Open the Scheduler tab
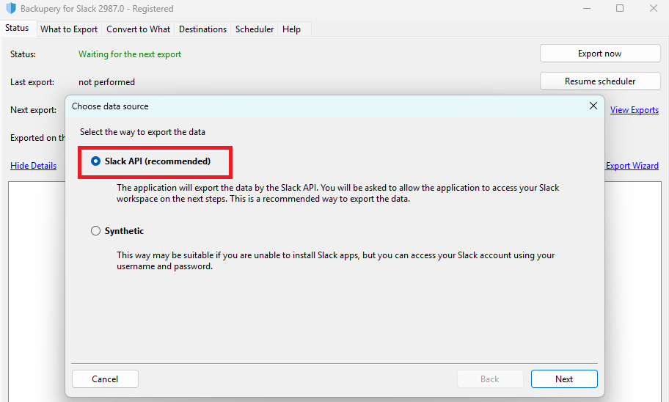Image resolution: width=669 pixels, height=402 pixels. pyautogui.click(x=255, y=29)
